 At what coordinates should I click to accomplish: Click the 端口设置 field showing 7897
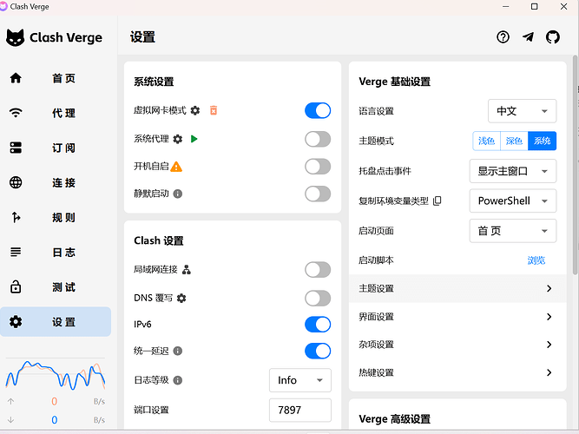pos(299,410)
